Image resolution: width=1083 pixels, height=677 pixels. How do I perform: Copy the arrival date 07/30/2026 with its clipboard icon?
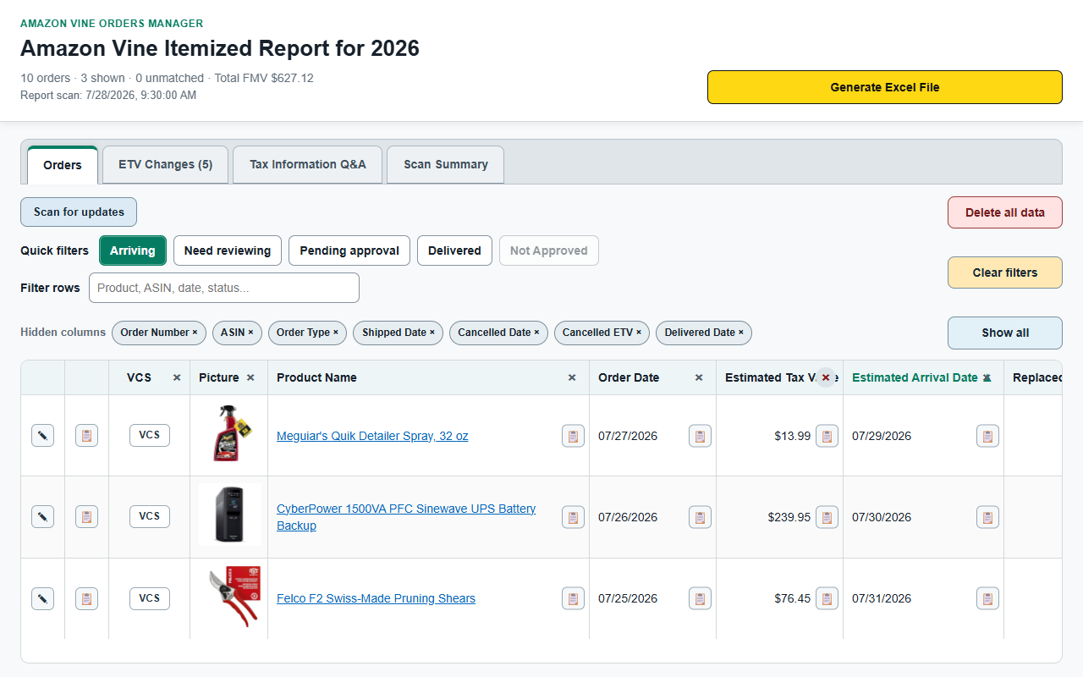987,517
